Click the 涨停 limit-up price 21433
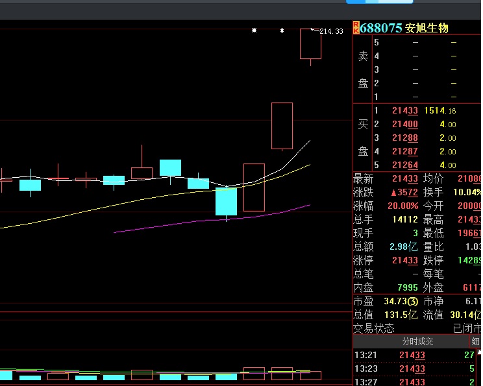Screen dimensions: 483x386 click(404, 261)
